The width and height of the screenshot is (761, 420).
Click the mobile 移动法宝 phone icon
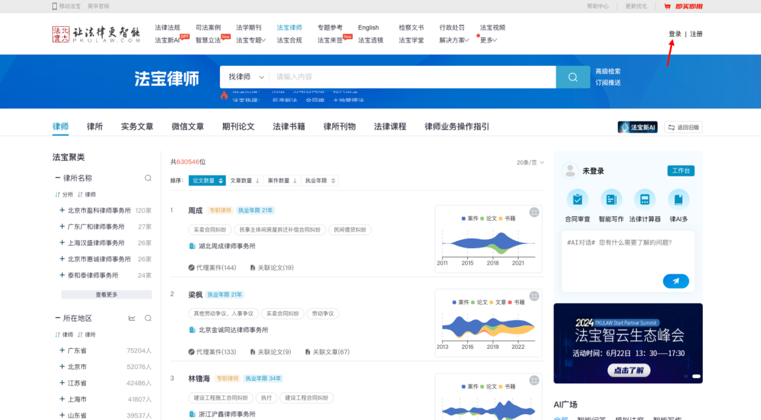pyautogui.click(x=54, y=7)
